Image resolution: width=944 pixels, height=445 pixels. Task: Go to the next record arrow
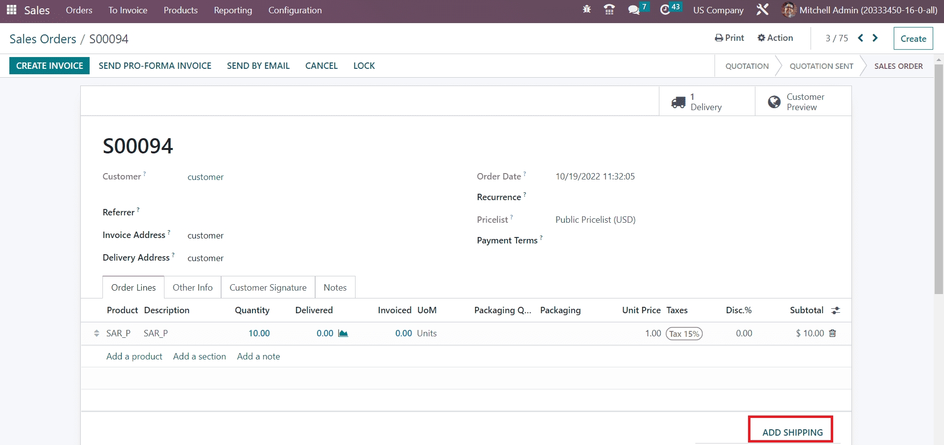click(875, 38)
